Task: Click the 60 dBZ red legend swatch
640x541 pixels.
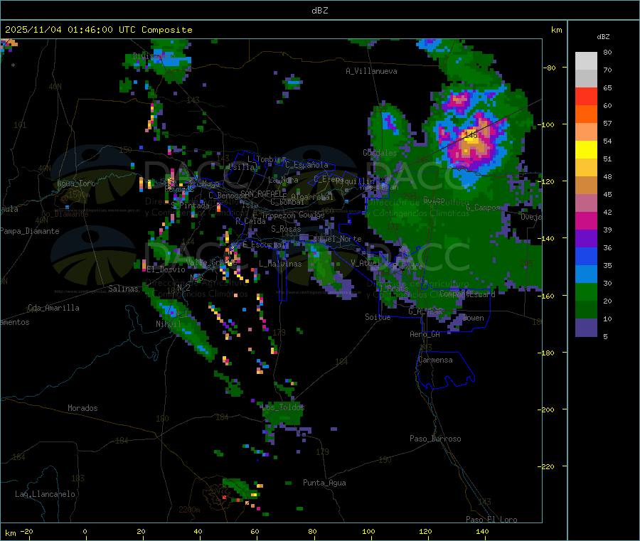Action: 586,96
